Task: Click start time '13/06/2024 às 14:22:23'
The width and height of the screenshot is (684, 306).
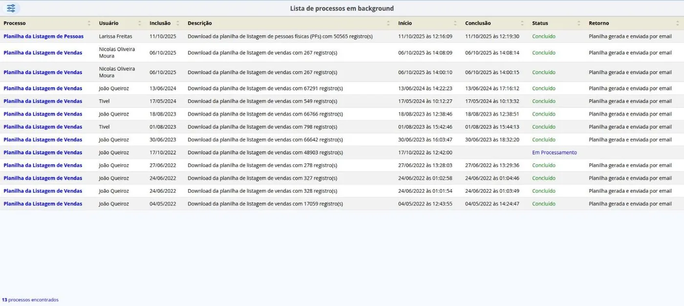Action: pyautogui.click(x=425, y=88)
